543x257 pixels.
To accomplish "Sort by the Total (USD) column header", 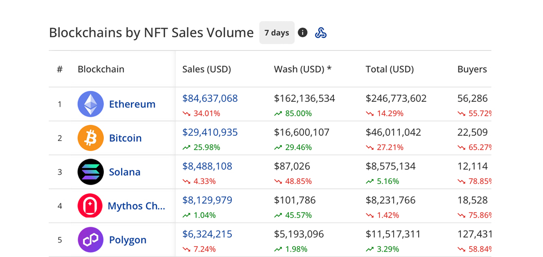I will coord(390,69).
